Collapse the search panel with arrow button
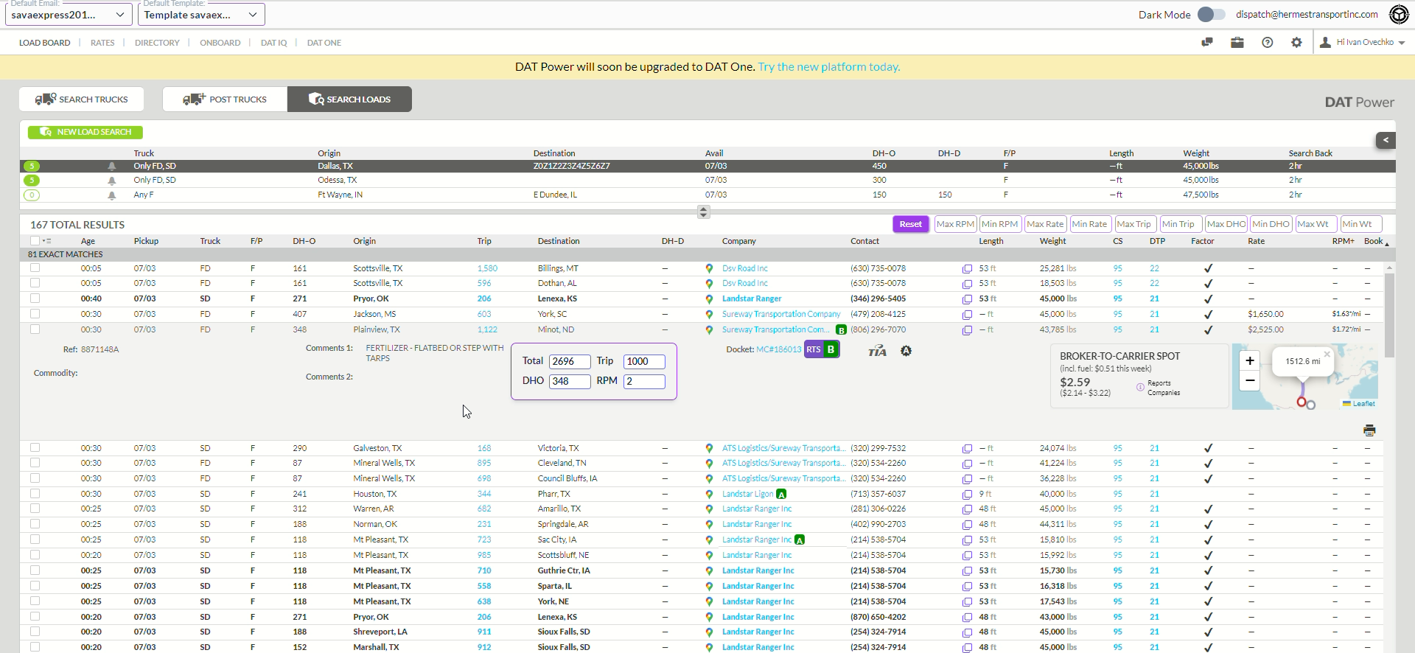The width and height of the screenshot is (1415, 653). tap(1386, 140)
